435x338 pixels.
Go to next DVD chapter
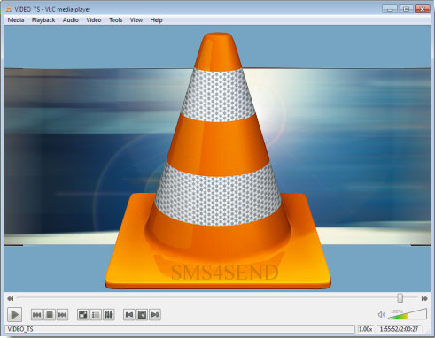pos(155,315)
